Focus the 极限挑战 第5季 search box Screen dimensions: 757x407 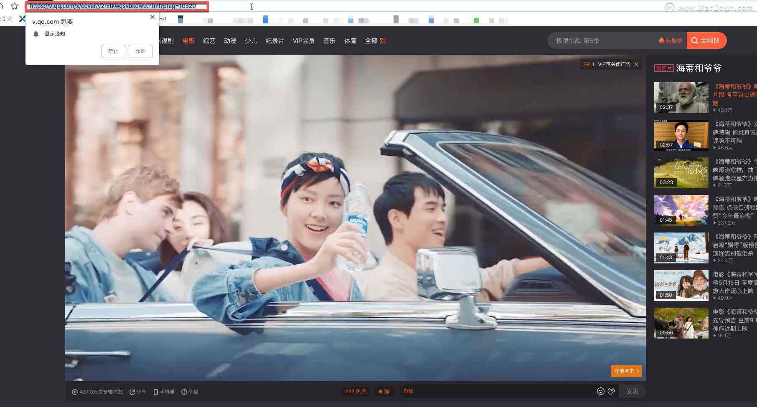click(x=602, y=40)
